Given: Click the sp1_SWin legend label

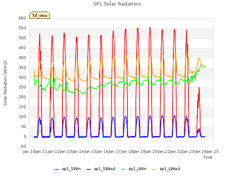Looking at the screenshot, I should 71,169.
